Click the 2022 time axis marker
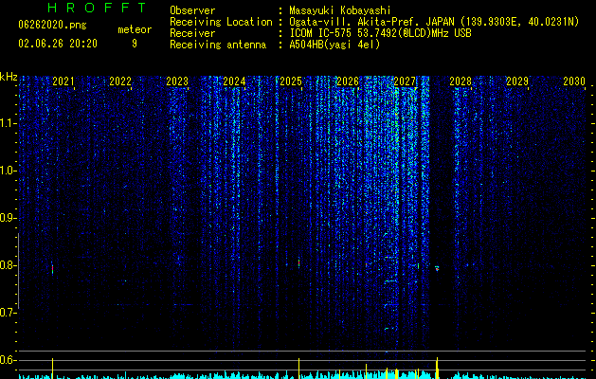Image resolution: width=596 pixels, height=379 pixels. (120, 81)
